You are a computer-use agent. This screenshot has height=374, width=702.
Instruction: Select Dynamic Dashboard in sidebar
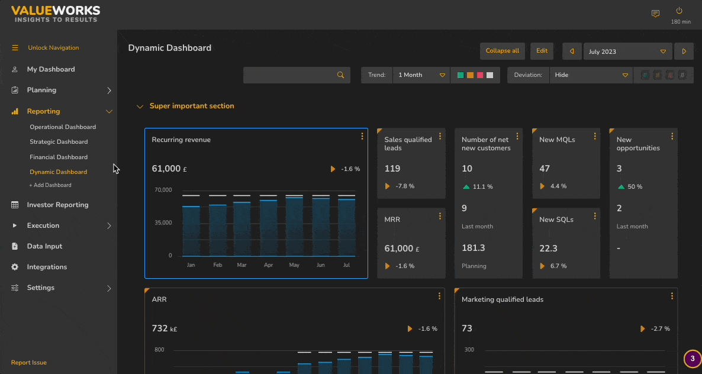click(x=58, y=172)
